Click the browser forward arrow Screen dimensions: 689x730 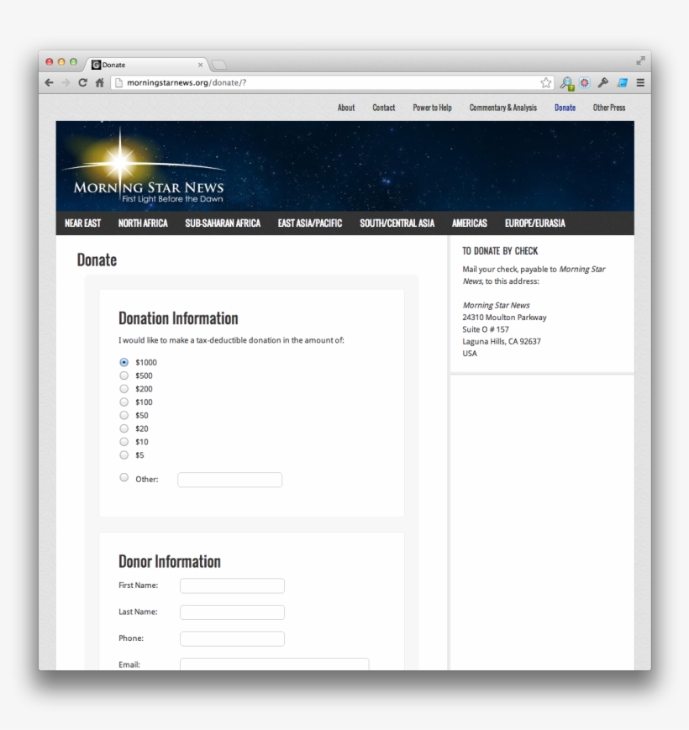pos(66,83)
